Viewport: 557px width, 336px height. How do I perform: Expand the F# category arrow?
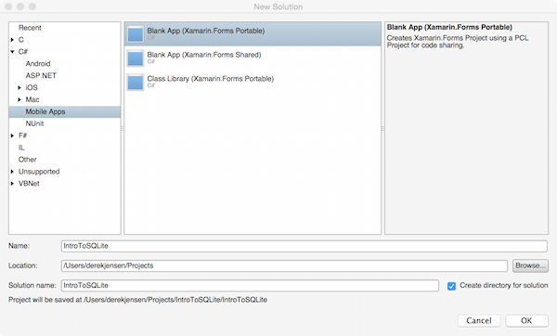[x=12, y=136]
